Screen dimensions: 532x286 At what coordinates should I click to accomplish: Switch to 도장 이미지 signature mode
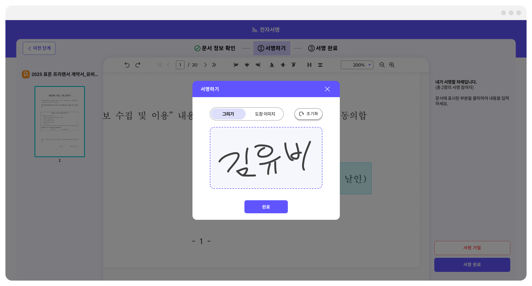(x=265, y=114)
